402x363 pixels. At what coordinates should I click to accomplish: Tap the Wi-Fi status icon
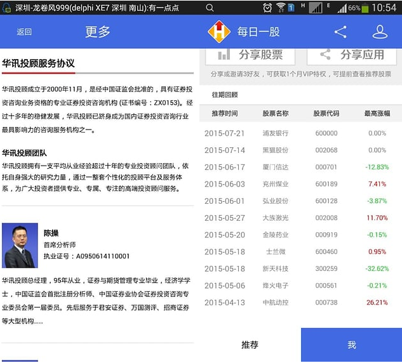[x=281, y=8]
